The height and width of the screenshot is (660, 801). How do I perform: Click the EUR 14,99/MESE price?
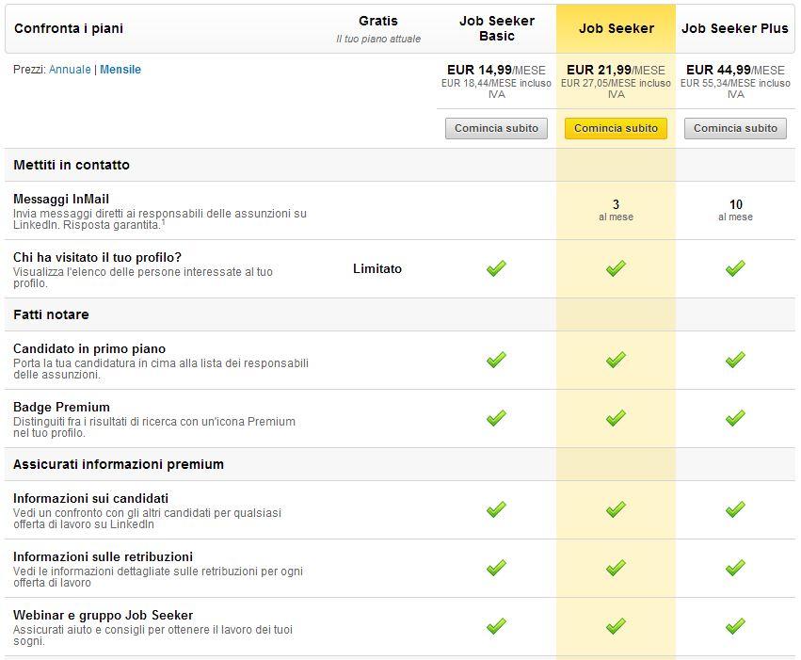tap(496, 70)
